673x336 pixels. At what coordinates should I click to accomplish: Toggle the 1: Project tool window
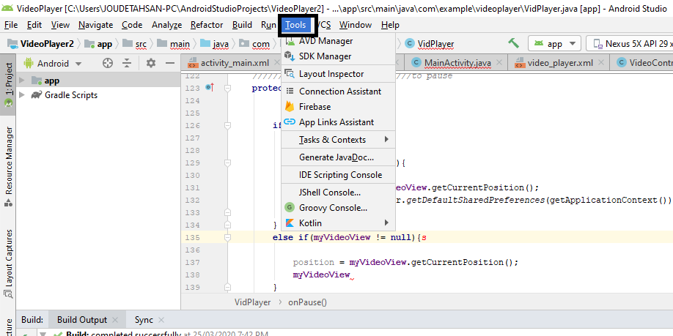point(8,86)
